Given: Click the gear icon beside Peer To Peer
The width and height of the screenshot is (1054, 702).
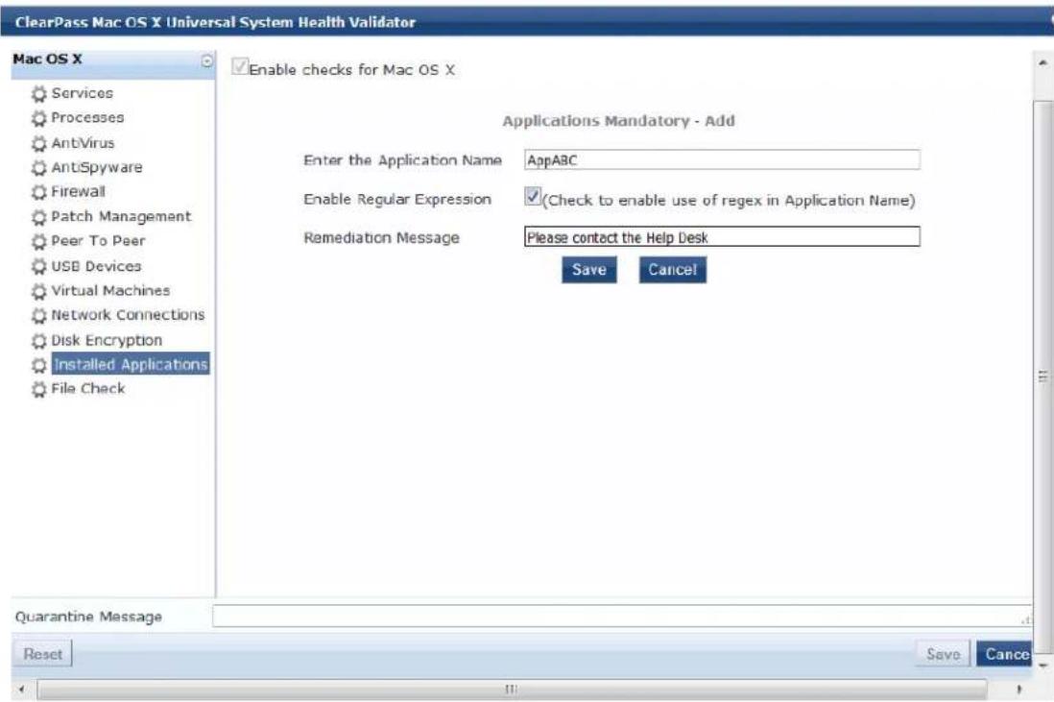Looking at the screenshot, I should click(x=39, y=241).
